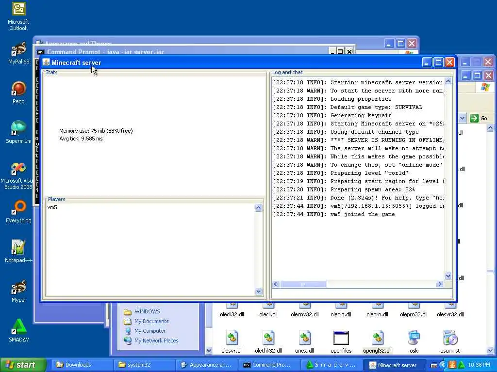Image resolution: width=497 pixels, height=372 pixels.
Task: Click the system clock 10:38 PM
Action: pos(479,365)
